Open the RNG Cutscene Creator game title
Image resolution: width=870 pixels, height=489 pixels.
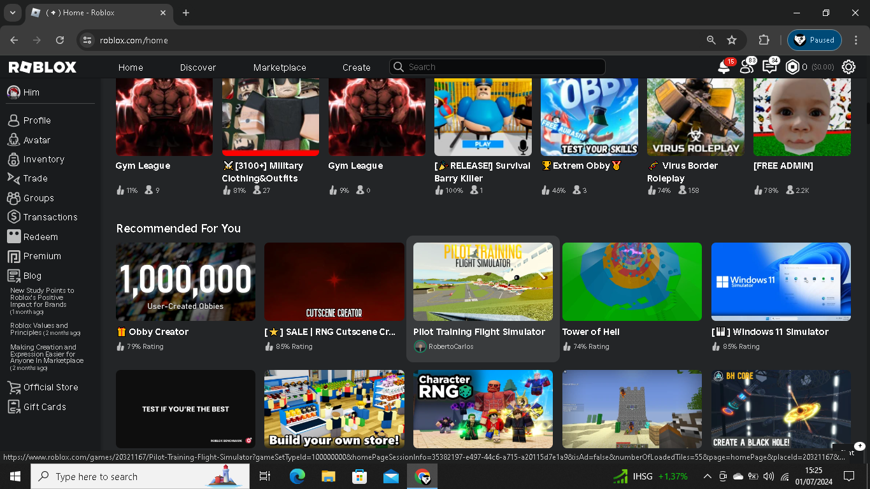[330, 332]
